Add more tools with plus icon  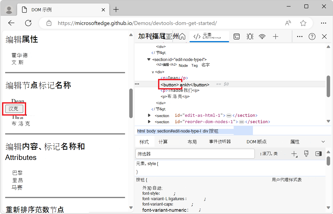[275, 37]
